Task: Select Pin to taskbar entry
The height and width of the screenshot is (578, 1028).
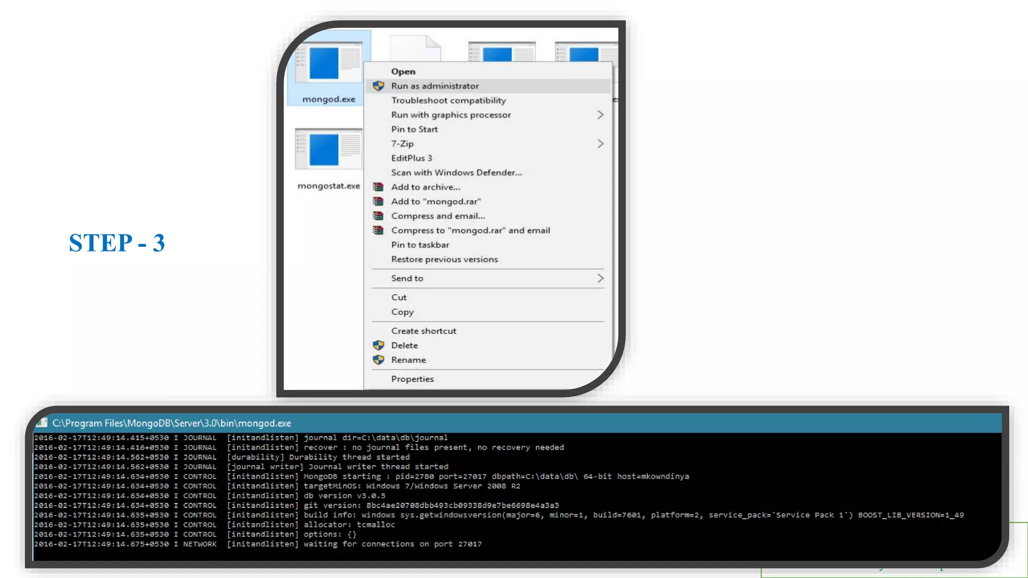Action: 420,245
